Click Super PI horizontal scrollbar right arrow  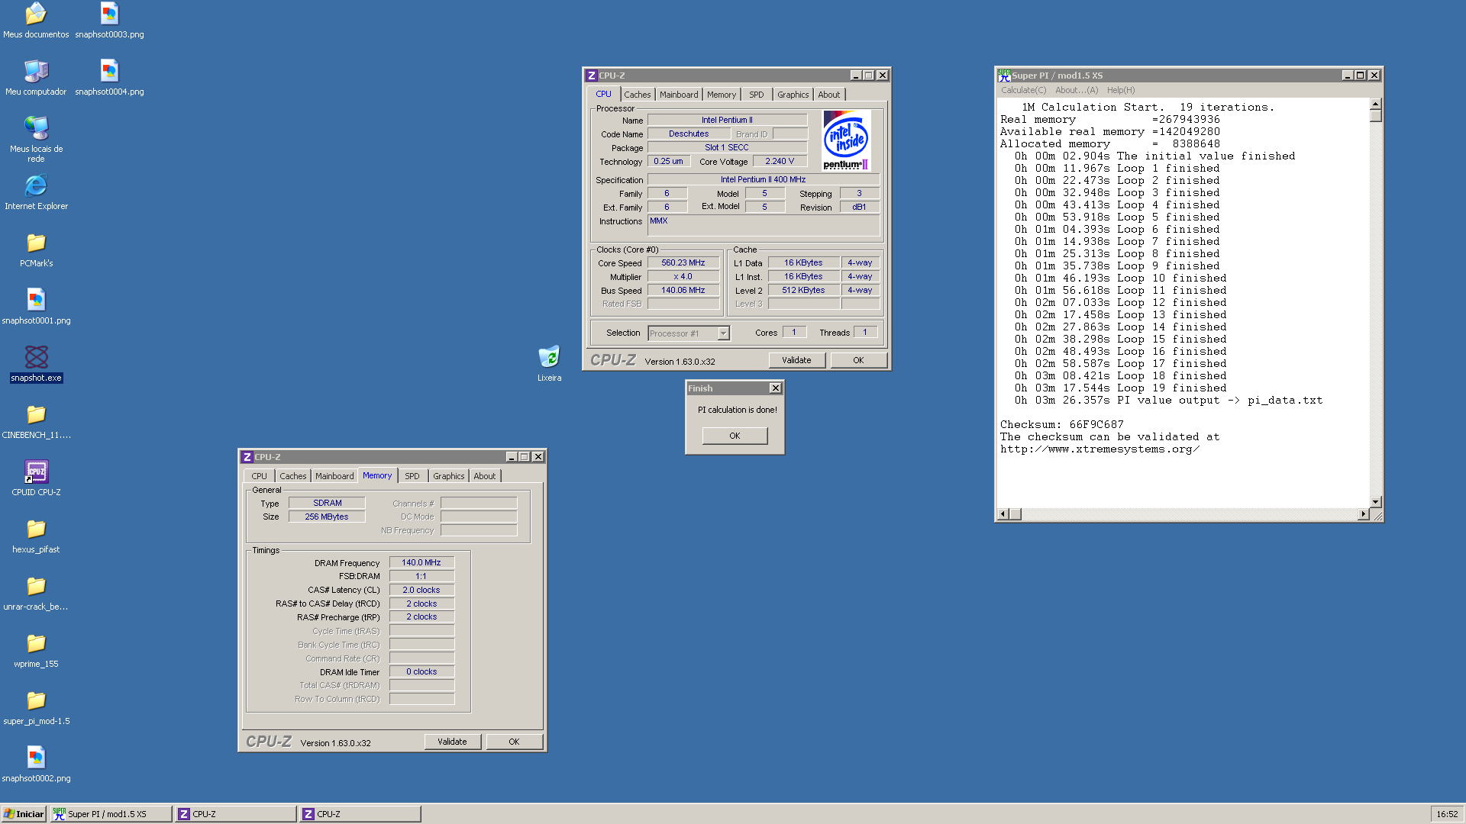(x=1364, y=514)
